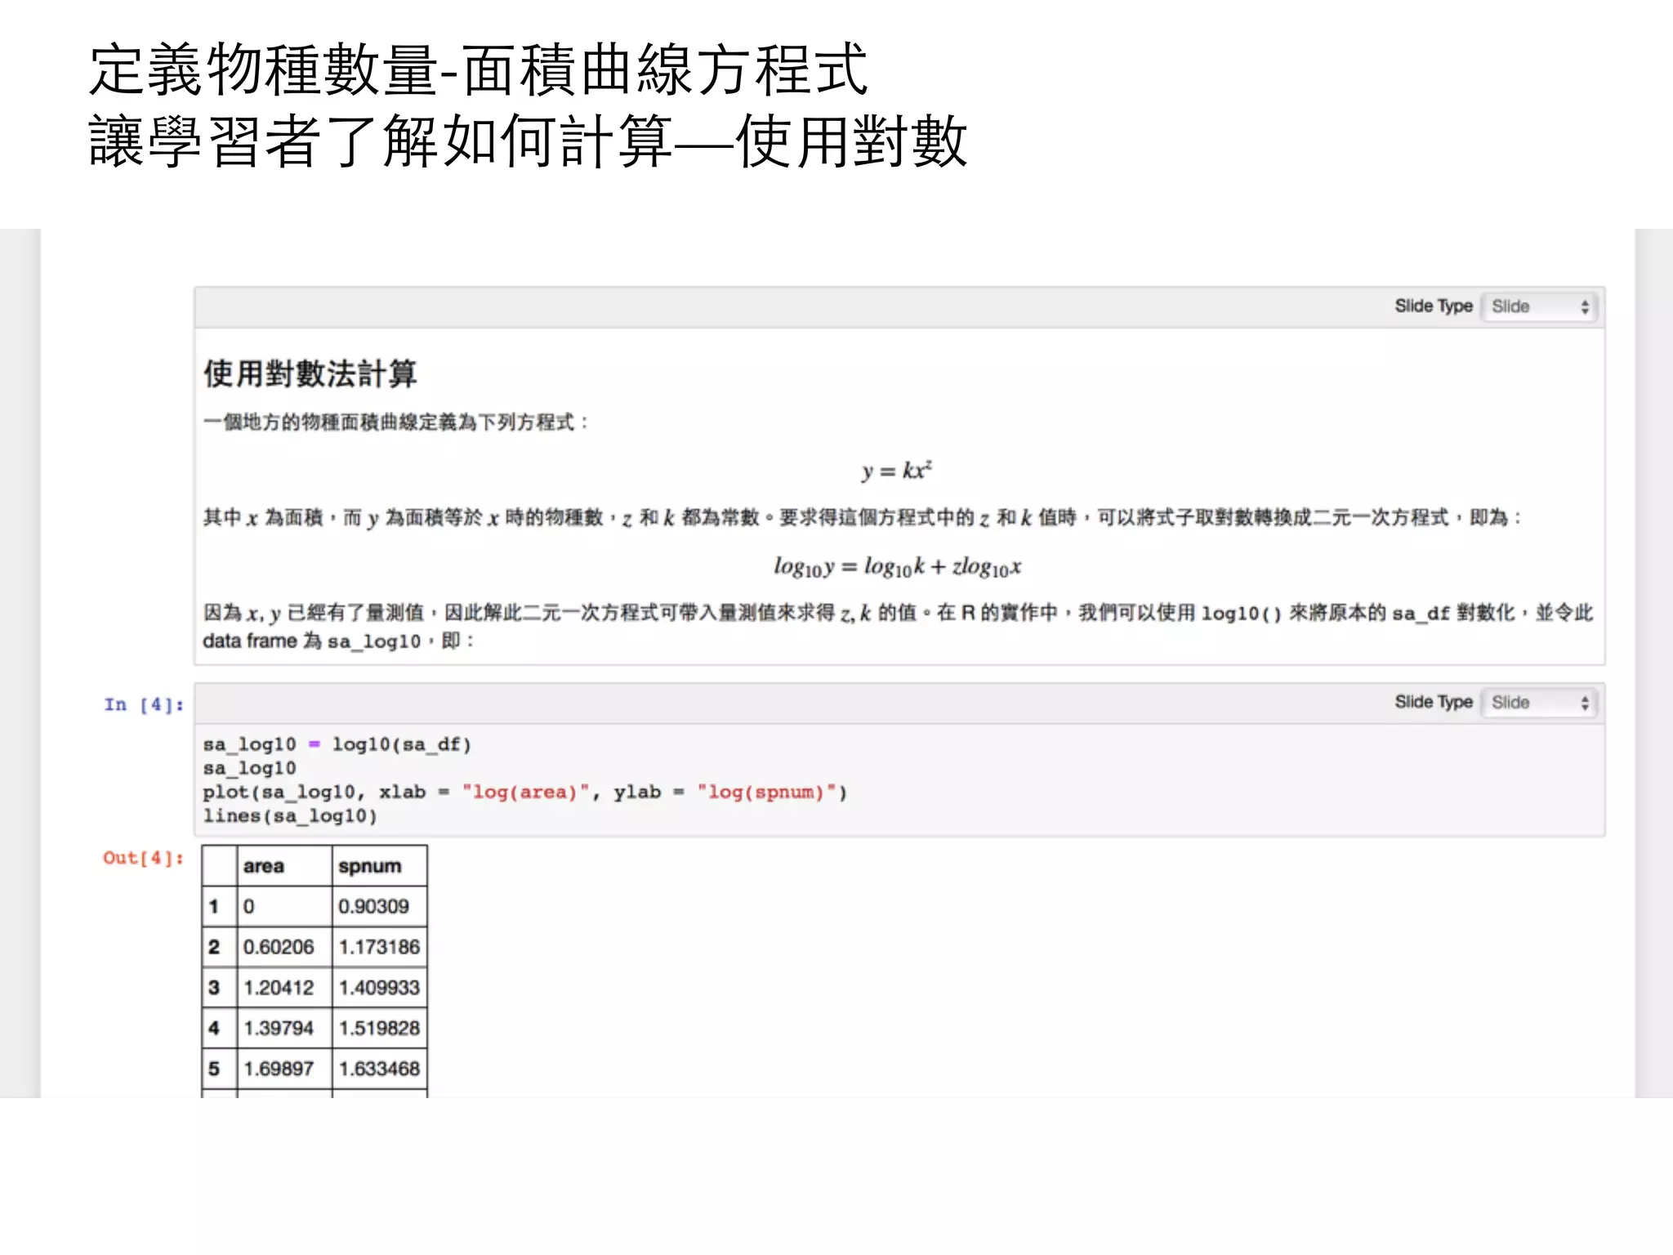Click the formula y = kx^z
This screenshot has width=1673, height=1255.
click(896, 470)
